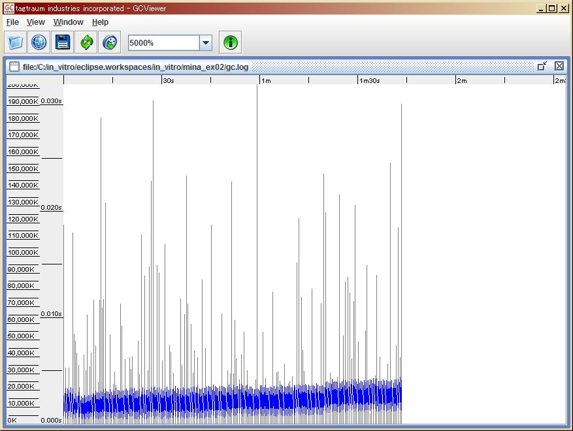
Task: Click the 0.010s pause axis label
Action: click(x=51, y=313)
